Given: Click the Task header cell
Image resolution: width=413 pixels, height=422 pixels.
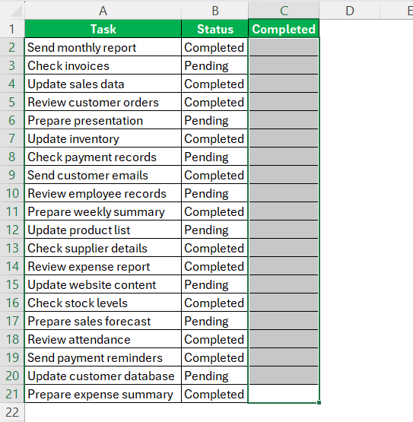Looking at the screenshot, I should pos(103,29).
